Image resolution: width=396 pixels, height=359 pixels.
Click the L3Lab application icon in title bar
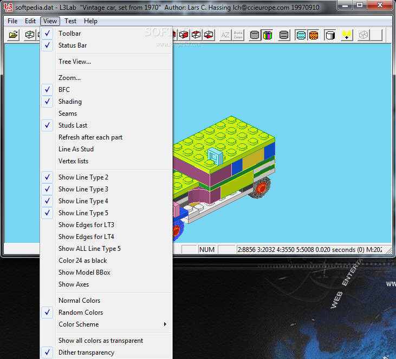[x=8, y=8]
